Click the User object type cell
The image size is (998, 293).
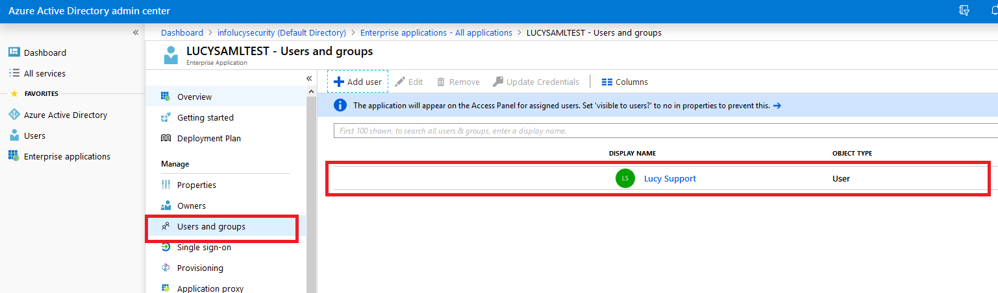point(841,178)
